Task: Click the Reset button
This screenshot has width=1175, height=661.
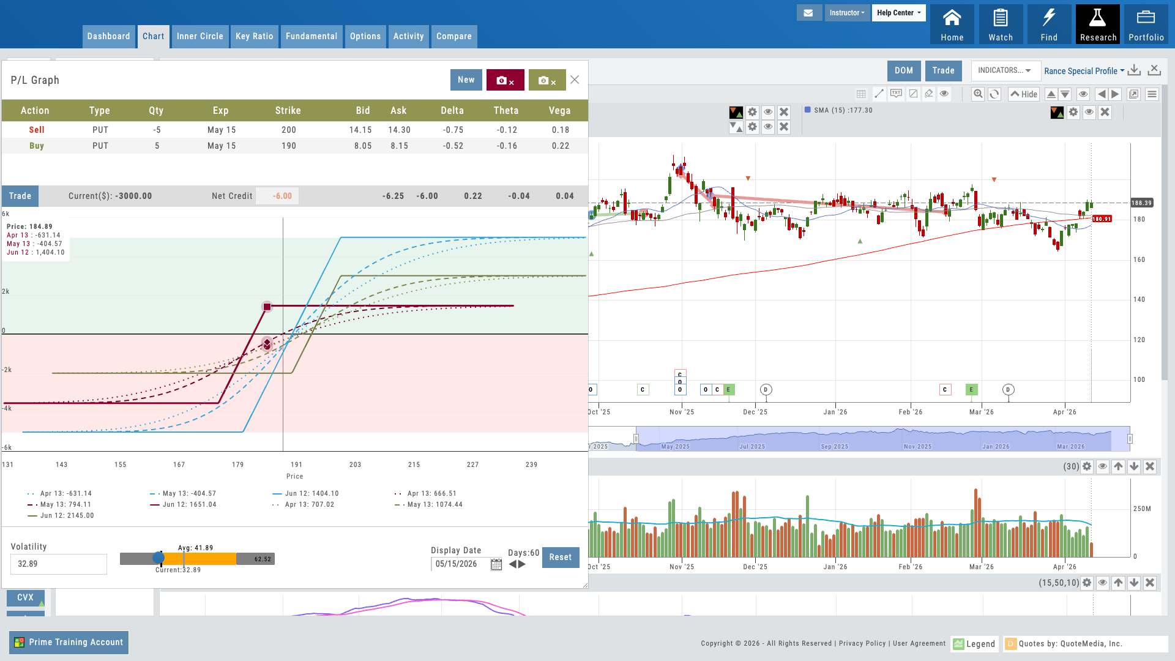Action: click(560, 557)
